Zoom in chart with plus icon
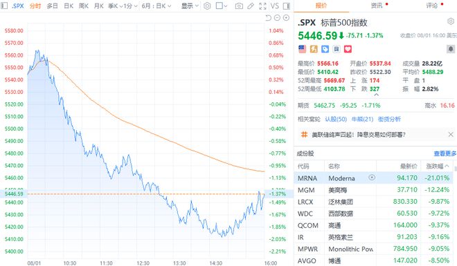457x266 pixels. pyautogui.click(x=286, y=18)
